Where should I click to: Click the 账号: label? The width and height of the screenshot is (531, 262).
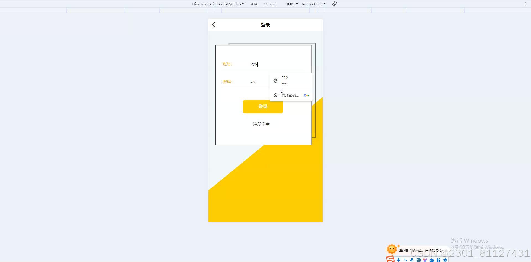(x=228, y=64)
